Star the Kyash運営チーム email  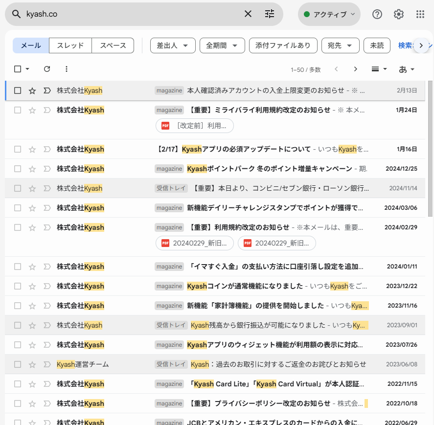pos(32,364)
